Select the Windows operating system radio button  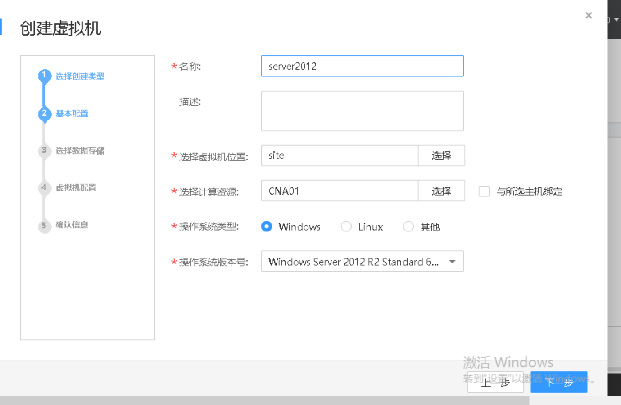click(267, 227)
